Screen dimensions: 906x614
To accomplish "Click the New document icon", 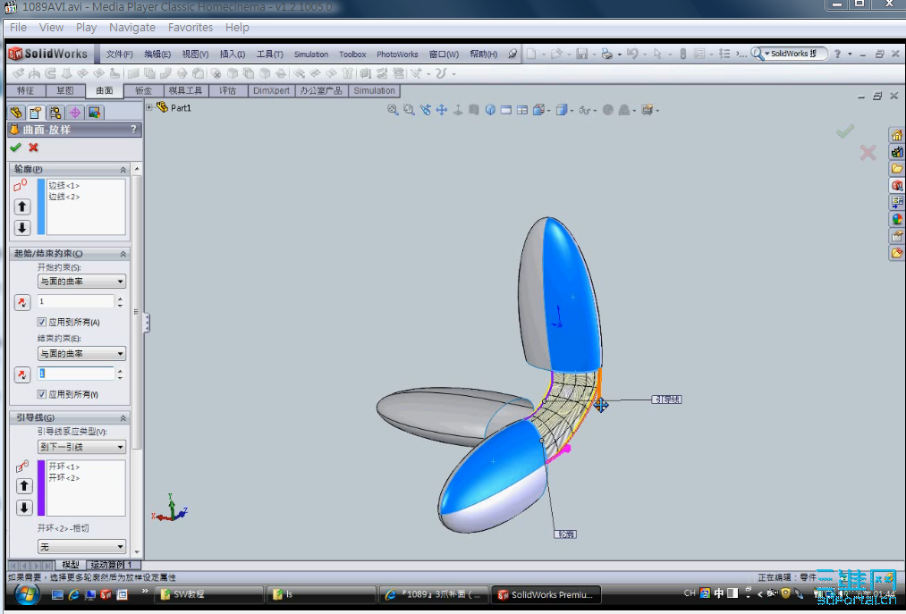I will tap(531, 54).
